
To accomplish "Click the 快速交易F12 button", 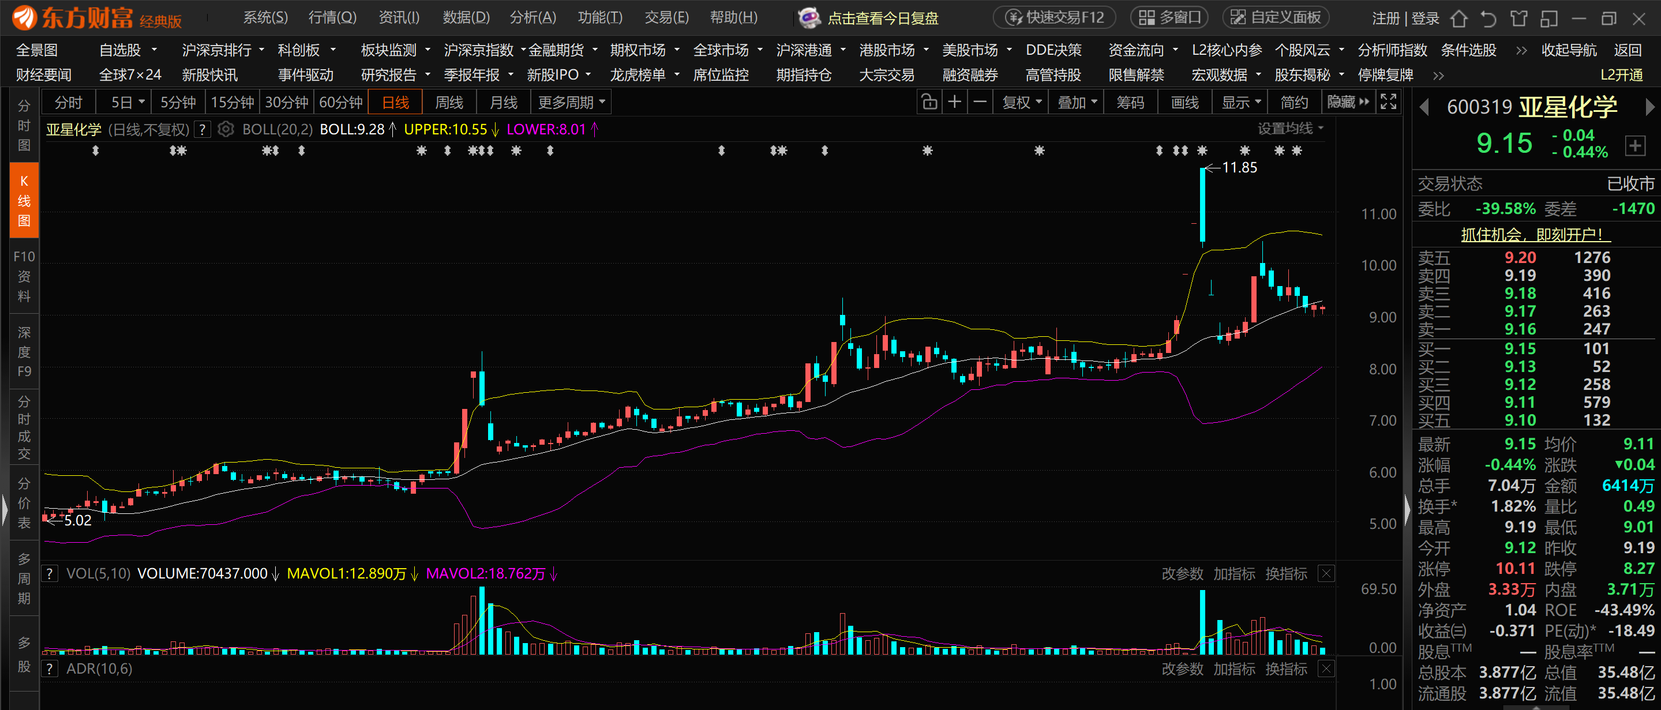I will click(1056, 17).
